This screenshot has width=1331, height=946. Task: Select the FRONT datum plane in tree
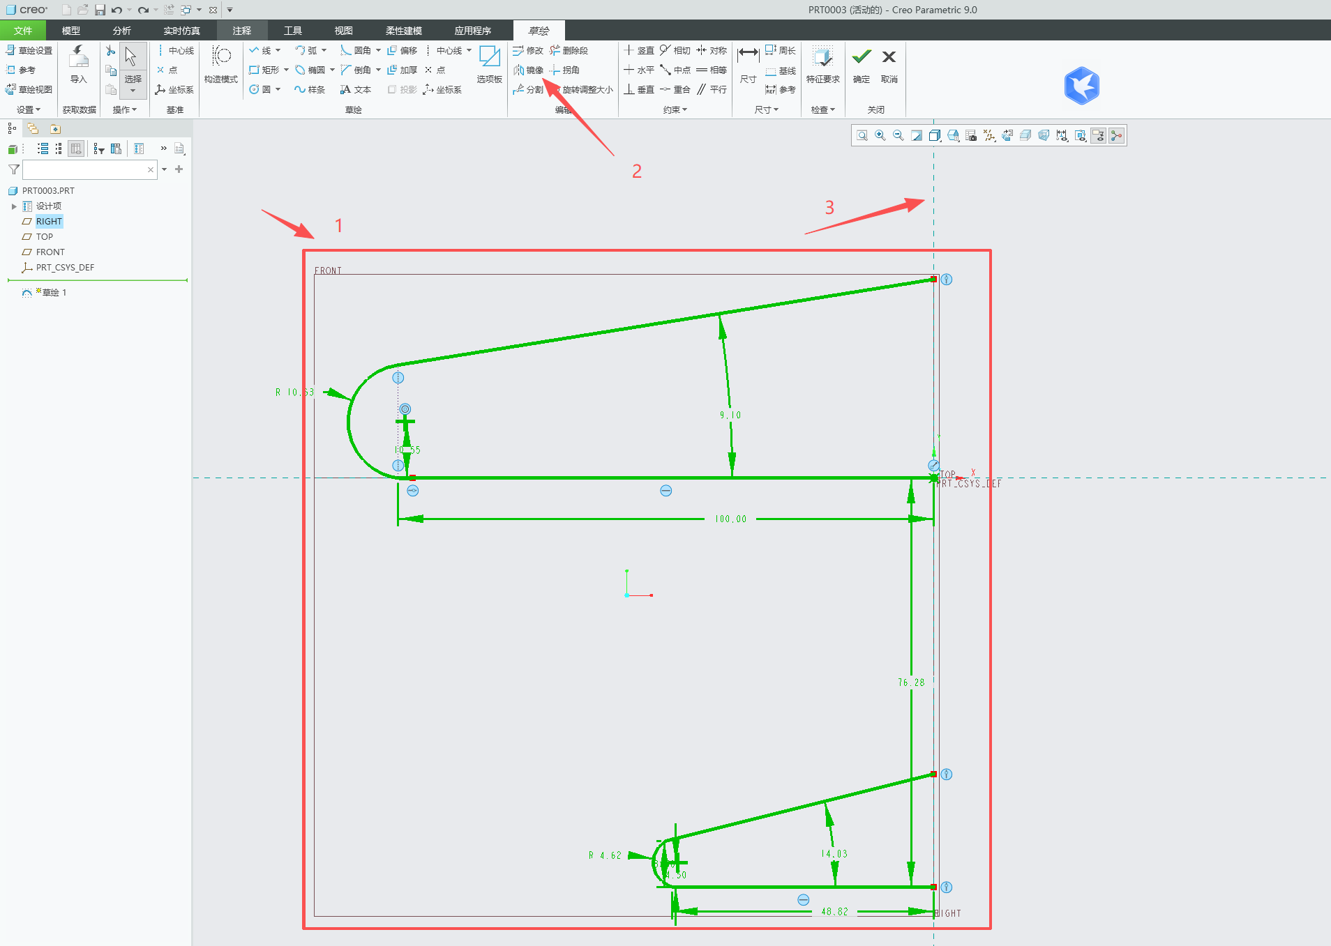click(50, 252)
